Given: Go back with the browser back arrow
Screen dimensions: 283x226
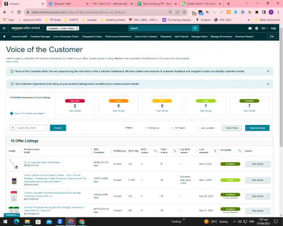Looking at the screenshot, I should tap(5, 12).
